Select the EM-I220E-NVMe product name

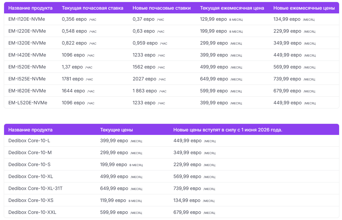tap(27, 31)
